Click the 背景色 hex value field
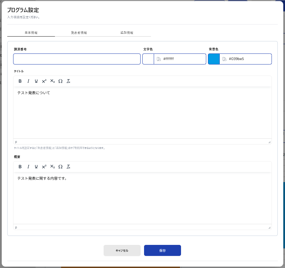 pos(249,59)
